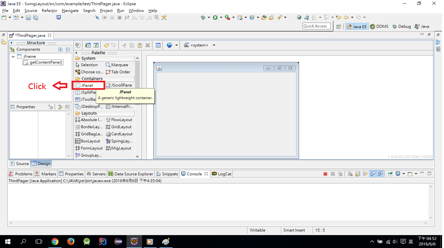The image size is (444, 248).
Task: Click the green Run button icon
Action: (215, 17)
